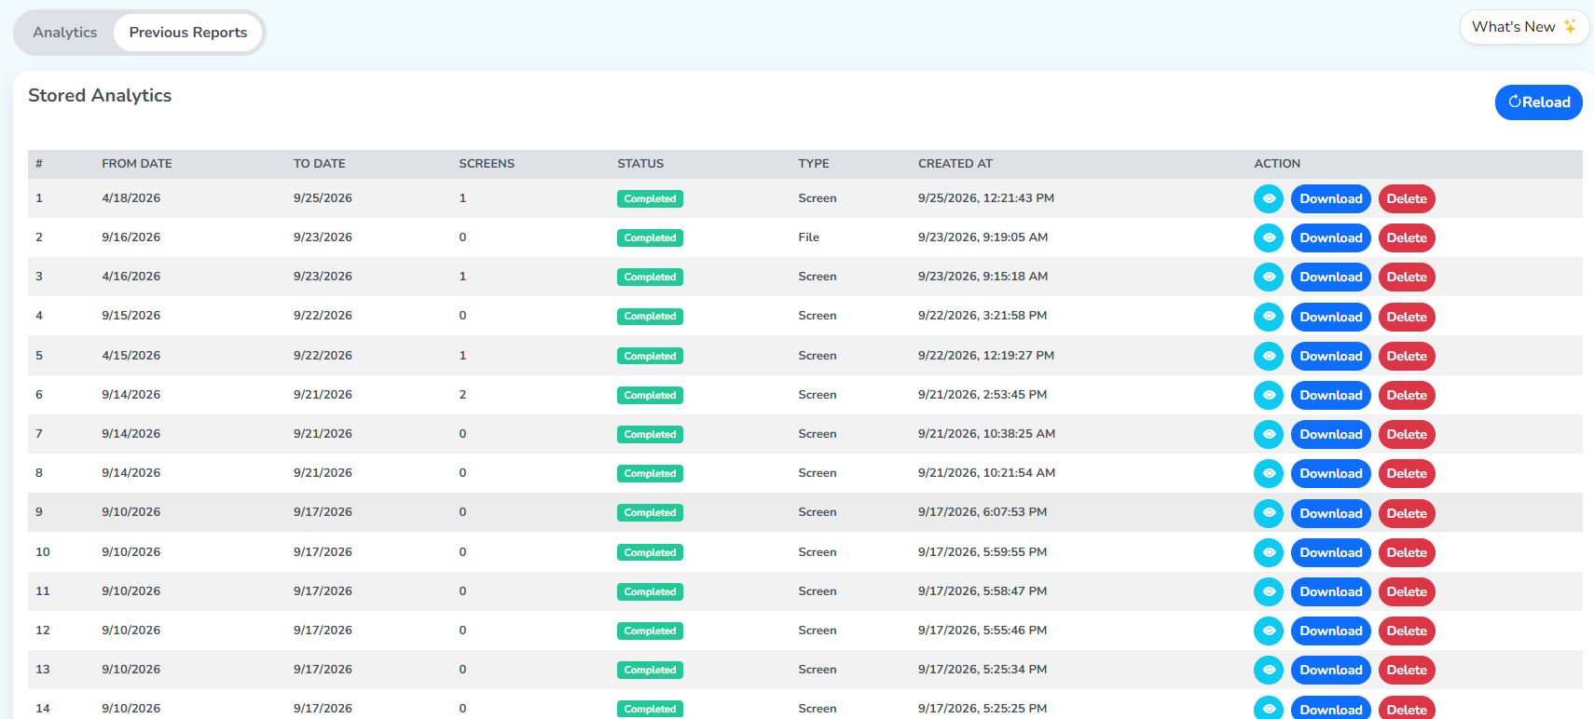Delete report created 9/21/2026, 10:38:25 AM

coord(1407,434)
